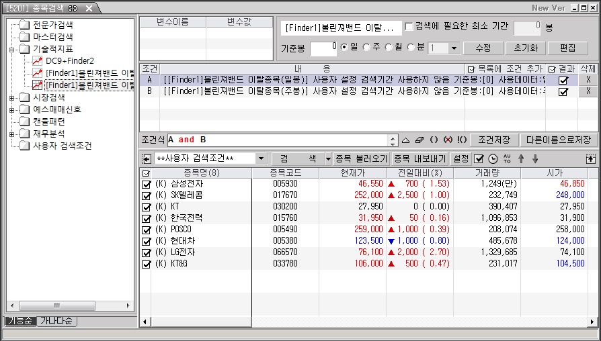This screenshot has height=341, width=601.
Task: Click the clock icon in results toolbar
Action: pos(492,159)
